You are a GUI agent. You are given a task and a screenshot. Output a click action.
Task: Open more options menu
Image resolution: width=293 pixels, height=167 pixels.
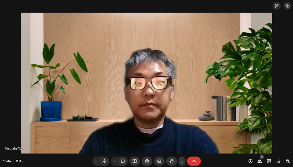[182, 161]
